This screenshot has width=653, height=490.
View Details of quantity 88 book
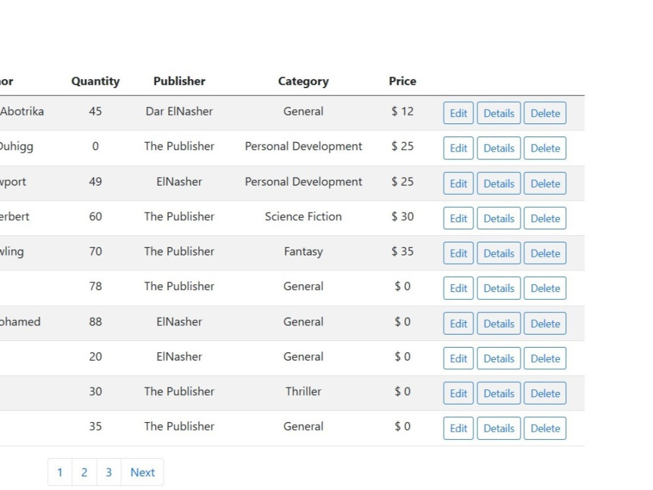498,324
